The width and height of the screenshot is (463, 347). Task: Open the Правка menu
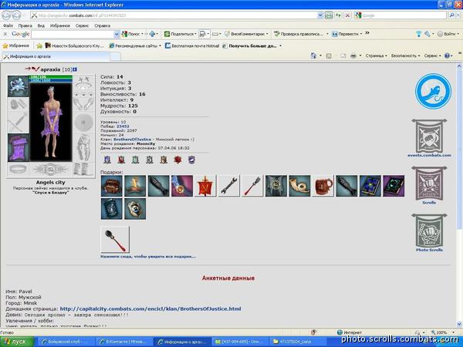pos(25,25)
